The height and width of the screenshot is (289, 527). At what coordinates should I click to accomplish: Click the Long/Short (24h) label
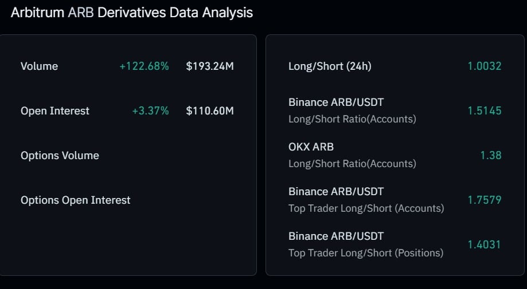pyautogui.click(x=330, y=66)
